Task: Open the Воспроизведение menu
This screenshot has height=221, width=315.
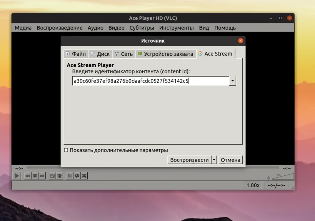Action: (60, 28)
